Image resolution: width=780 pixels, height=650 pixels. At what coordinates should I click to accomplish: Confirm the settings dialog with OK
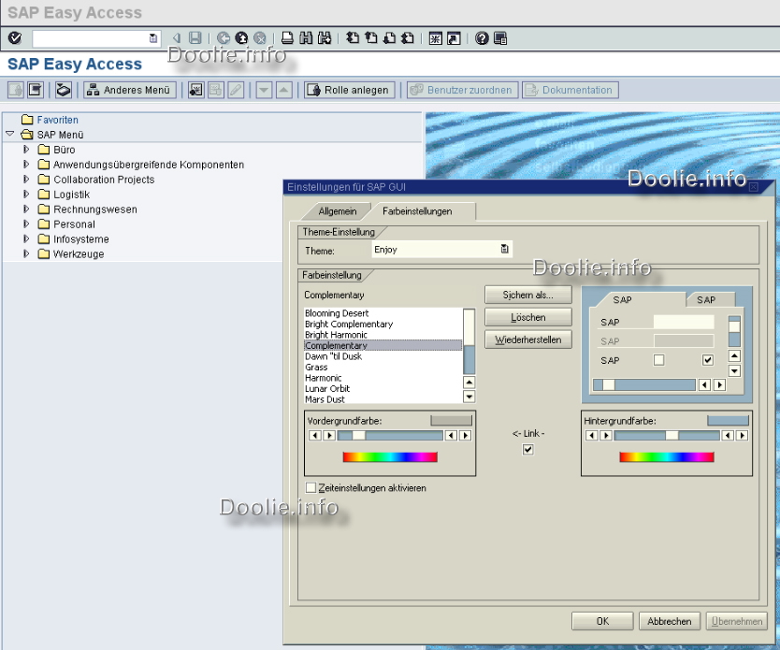(x=602, y=621)
